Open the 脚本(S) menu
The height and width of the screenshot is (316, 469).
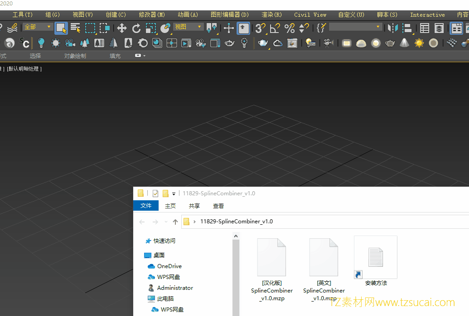pyautogui.click(x=387, y=14)
